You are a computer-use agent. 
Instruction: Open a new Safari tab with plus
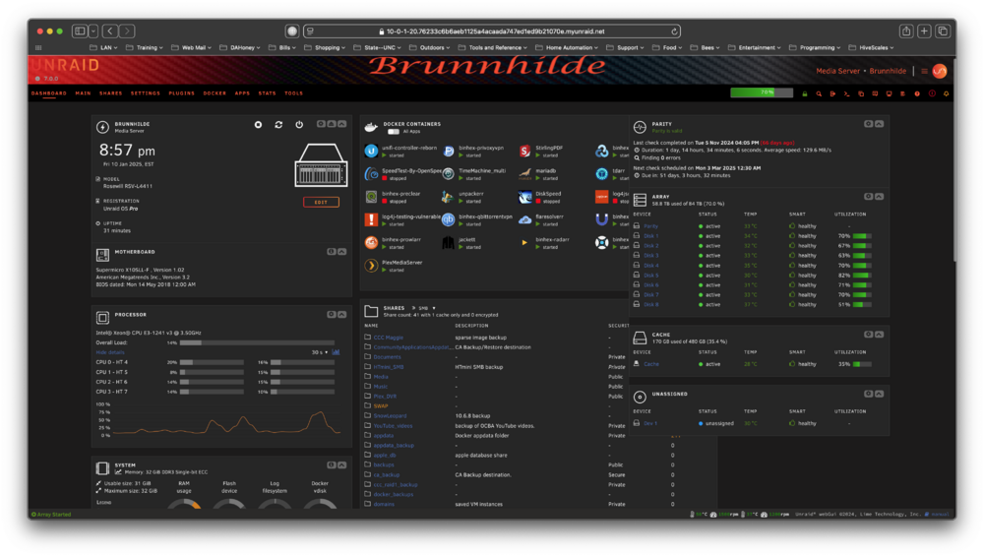tap(924, 31)
